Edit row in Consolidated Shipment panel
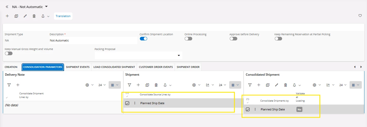Image resolution: width=367 pixels, height=127 pixels. click(x=277, y=85)
